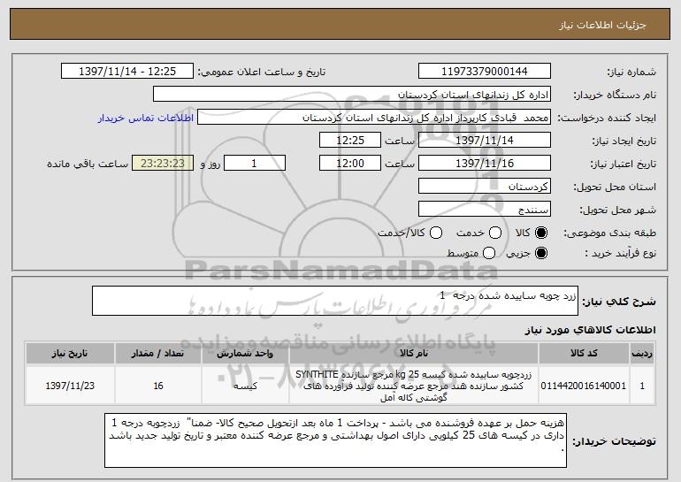Image resolution: width=681 pixels, height=482 pixels.
Task: Click the نام کالا column header
Action: (414, 354)
